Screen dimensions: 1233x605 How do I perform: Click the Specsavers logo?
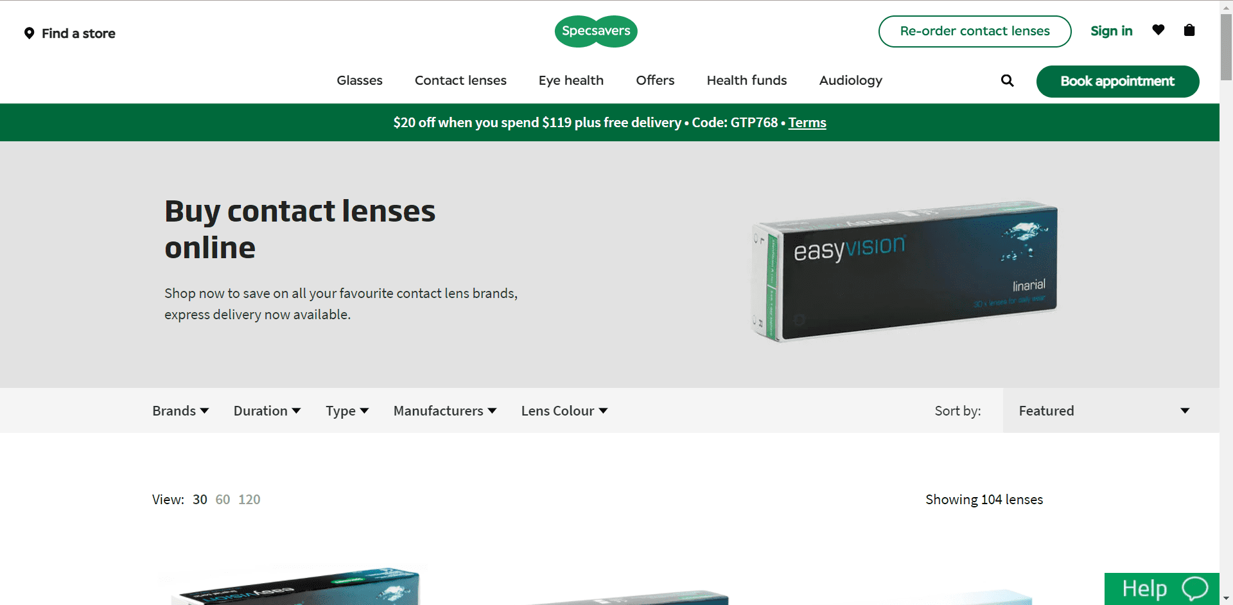coord(596,31)
